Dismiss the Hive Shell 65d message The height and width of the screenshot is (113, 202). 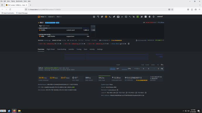click(125, 44)
